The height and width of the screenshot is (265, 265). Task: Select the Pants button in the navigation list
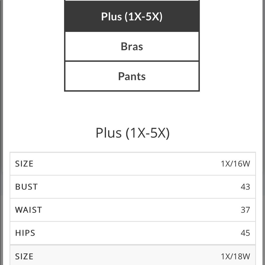tap(132, 76)
